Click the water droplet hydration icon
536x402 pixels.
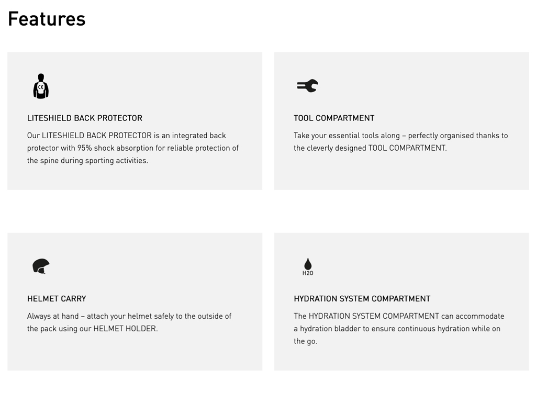click(308, 263)
